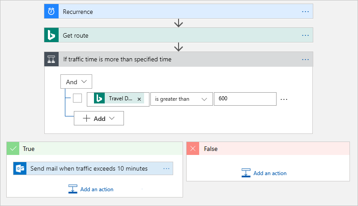This screenshot has width=358, height=206.
Task: Remove the Travel Duration token with X
Action: [139, 99]
